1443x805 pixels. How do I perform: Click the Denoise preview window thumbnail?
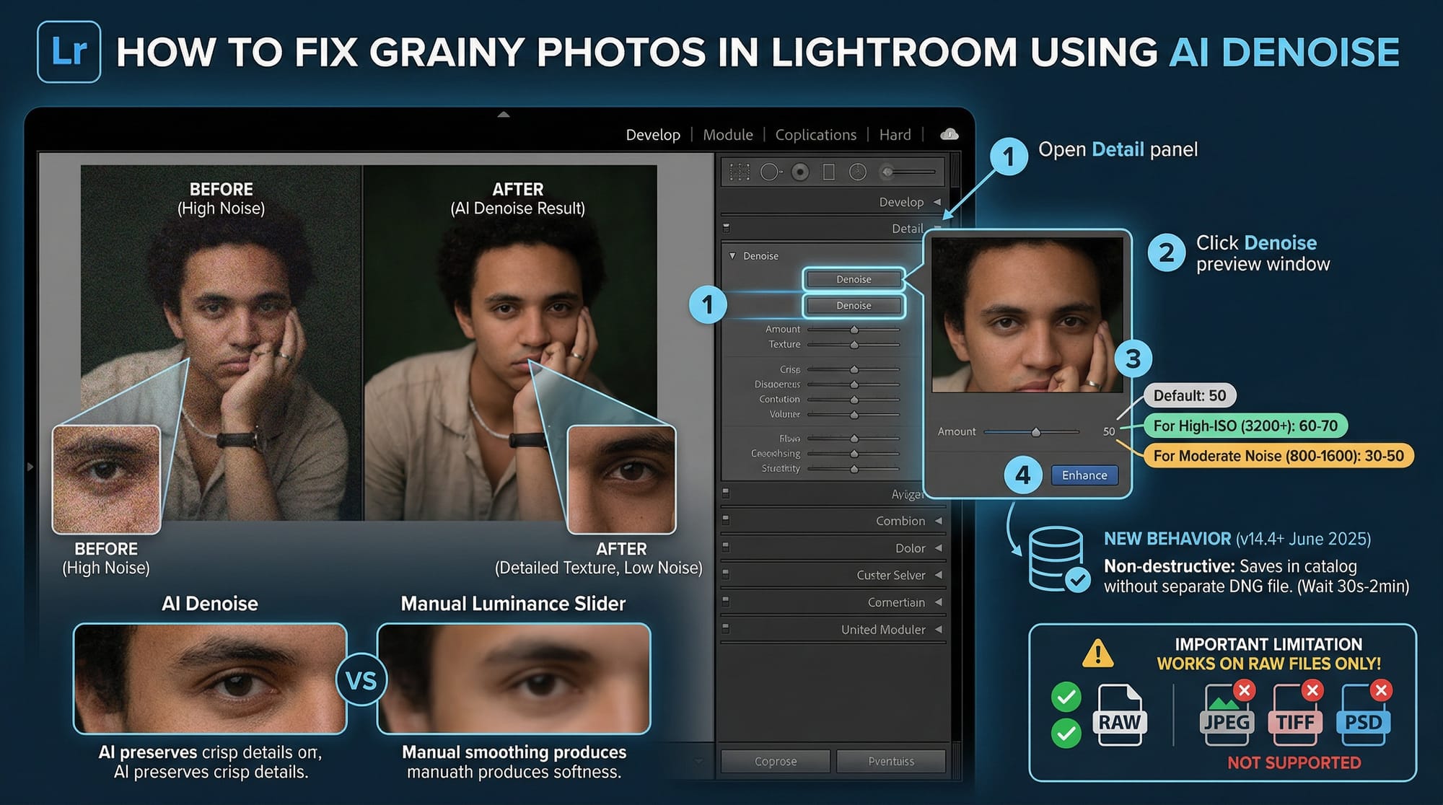point(1027,315)
